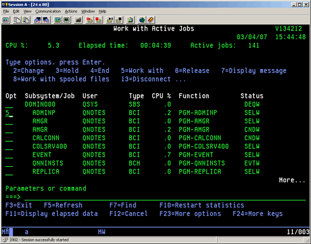311x244 pixels.
Task: Click the Clipboard viewer toolbar icon
Action: tap(131, 20)
